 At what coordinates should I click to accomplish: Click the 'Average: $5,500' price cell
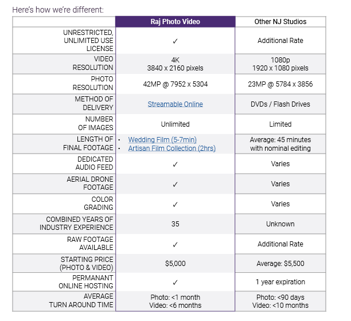point(280,264)
